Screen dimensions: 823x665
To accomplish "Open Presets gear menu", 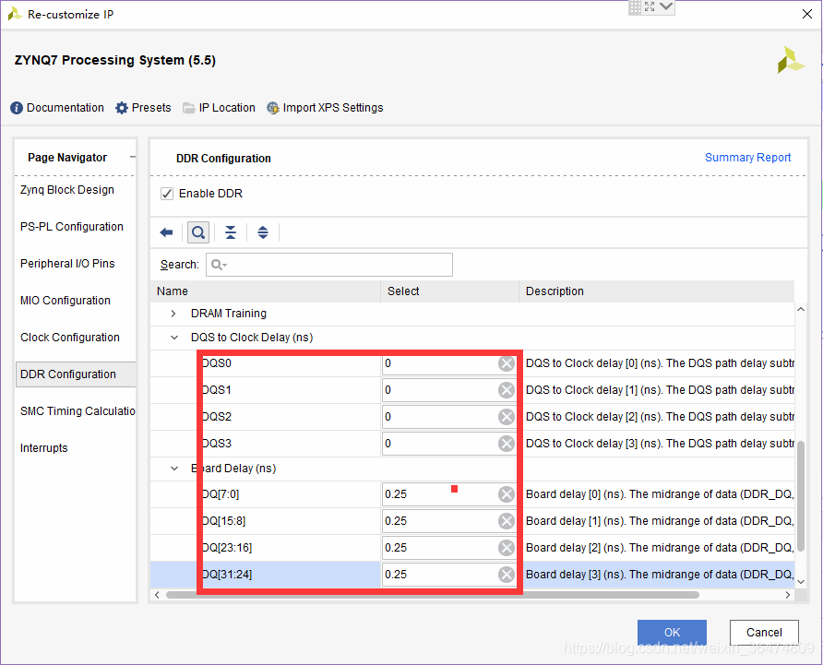I will 143,108.
